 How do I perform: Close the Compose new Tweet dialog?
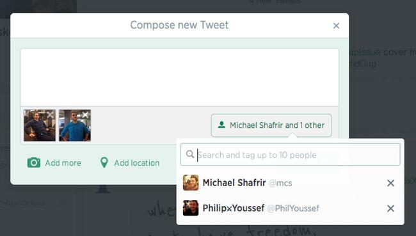click(336, 26)
